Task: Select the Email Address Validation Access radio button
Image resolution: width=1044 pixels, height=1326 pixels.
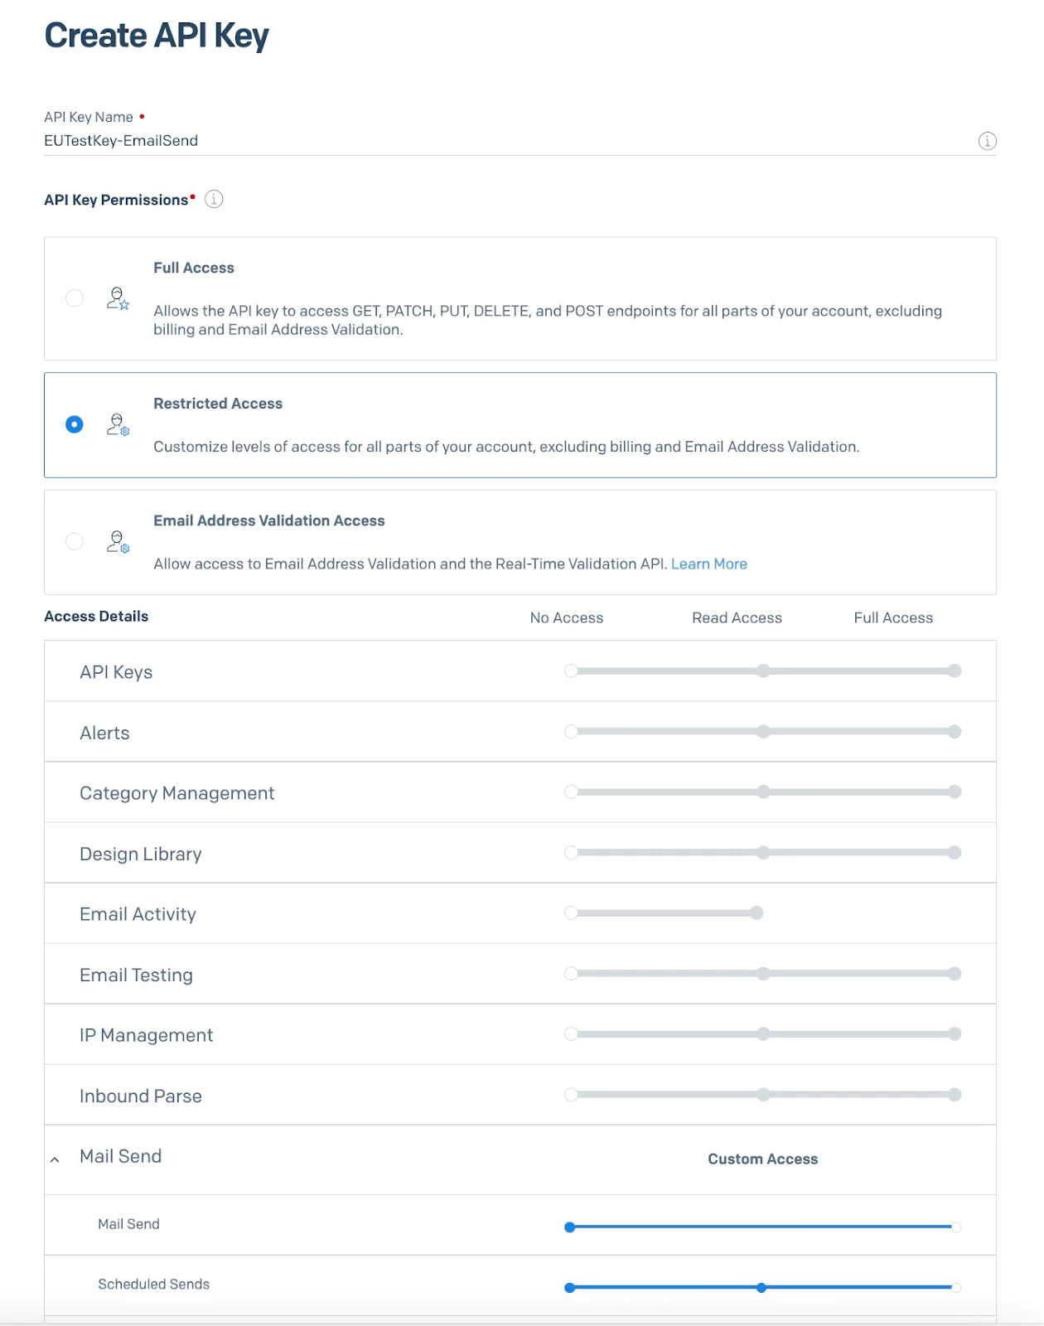Action: pos(75,541)
